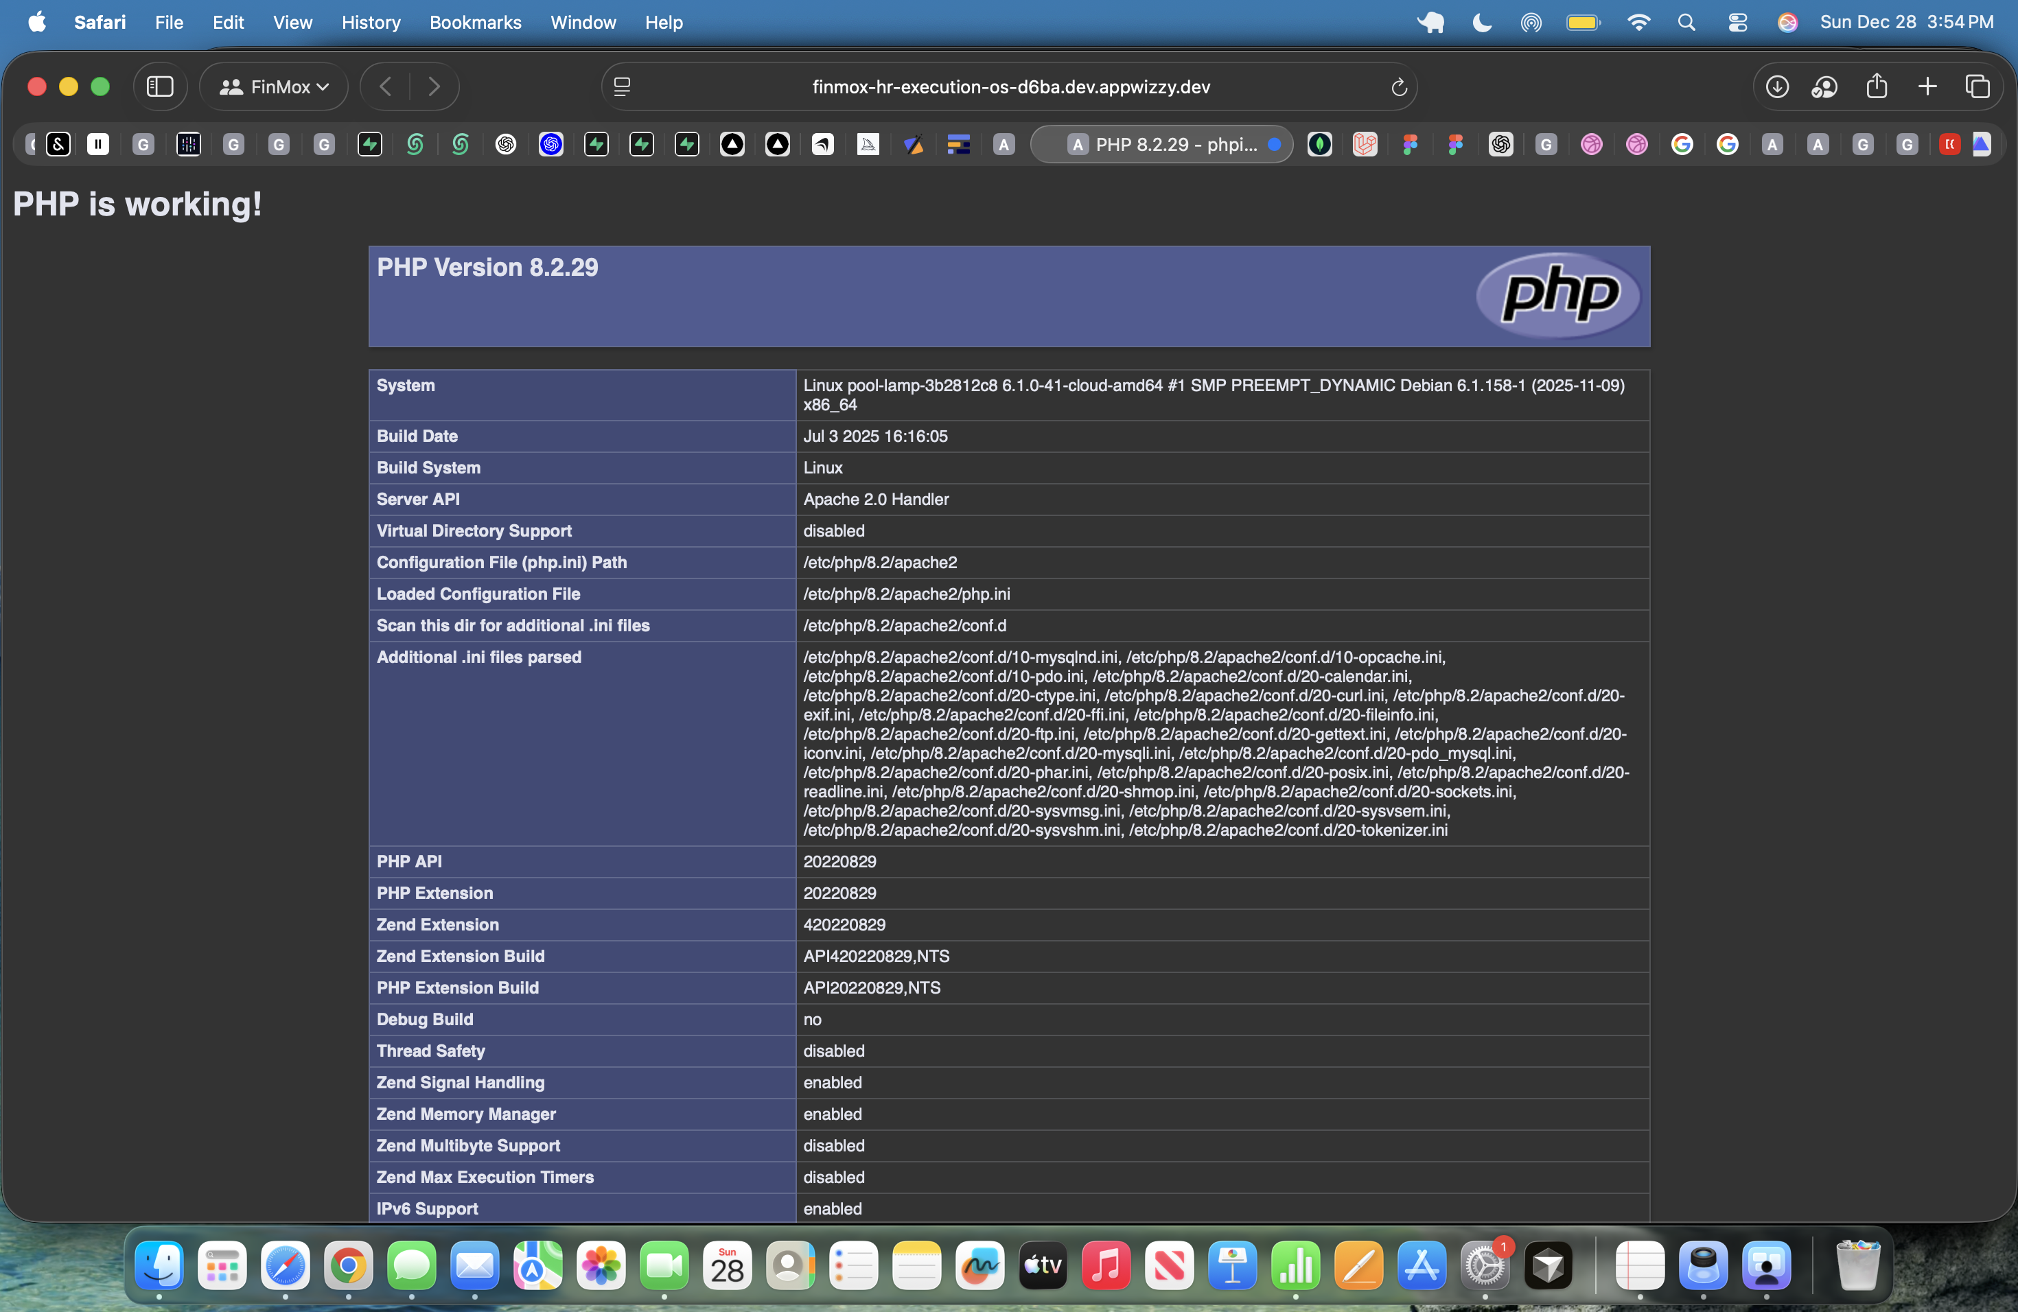Open the History menu

371,22
